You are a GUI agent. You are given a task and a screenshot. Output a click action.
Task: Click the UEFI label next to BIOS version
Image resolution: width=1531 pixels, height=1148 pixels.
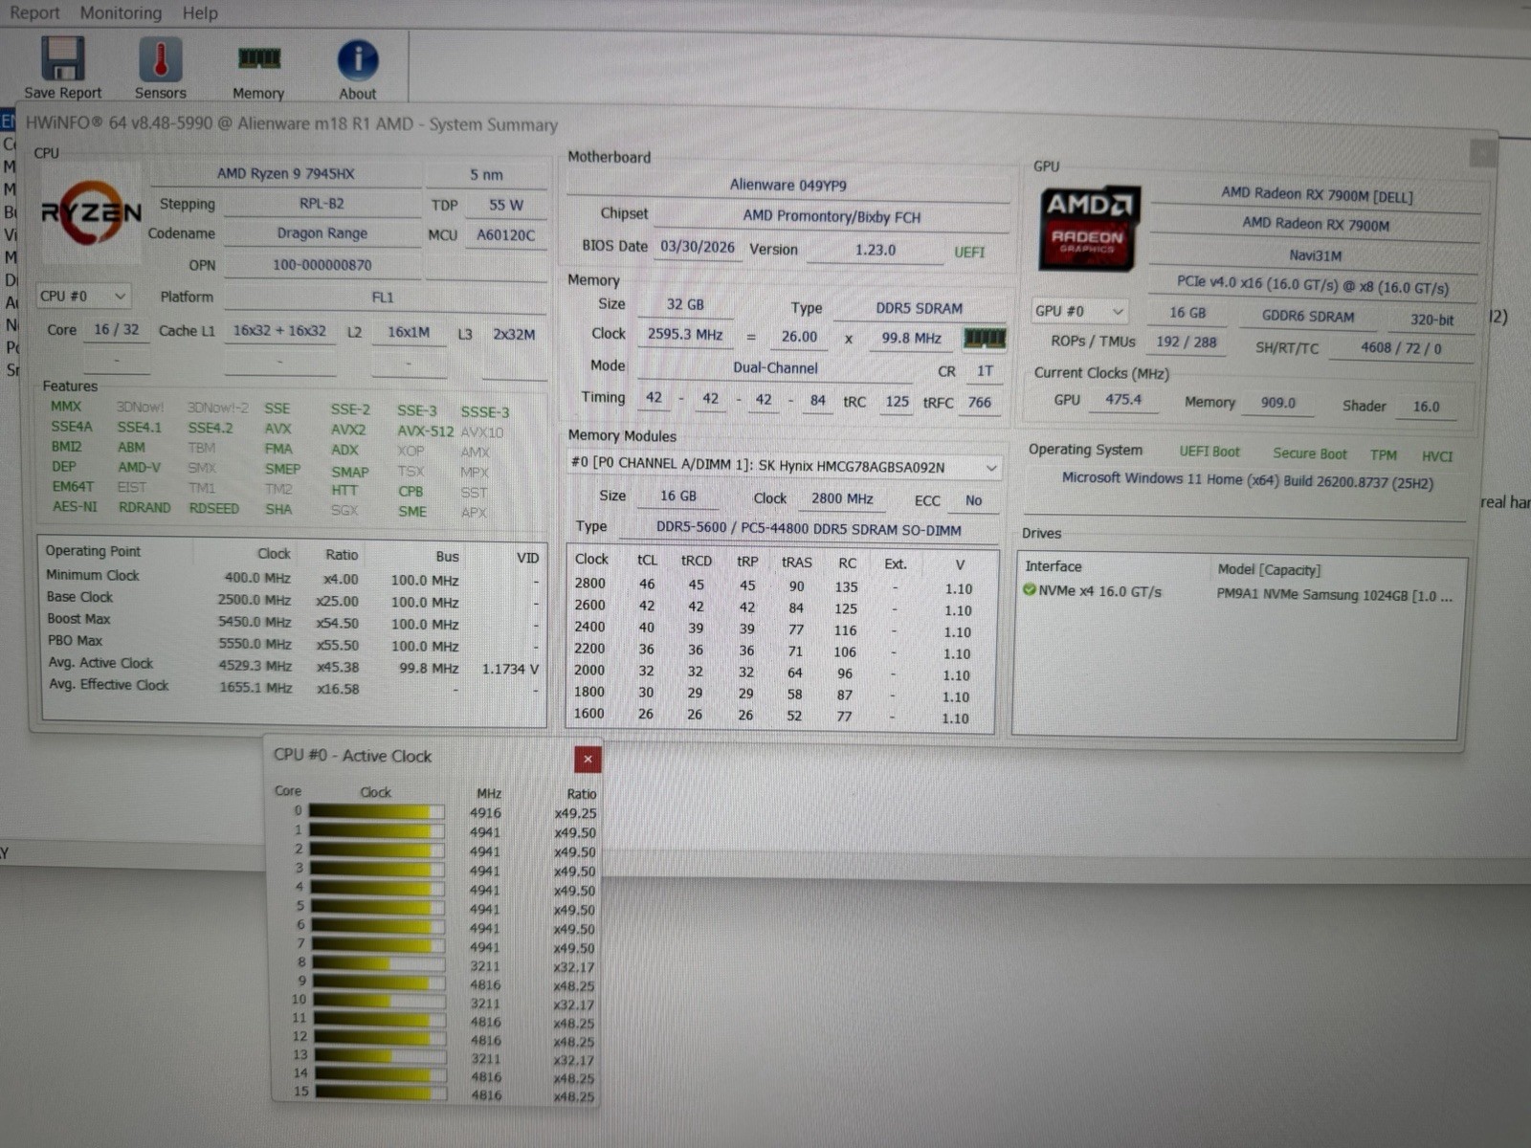point(969,252)
